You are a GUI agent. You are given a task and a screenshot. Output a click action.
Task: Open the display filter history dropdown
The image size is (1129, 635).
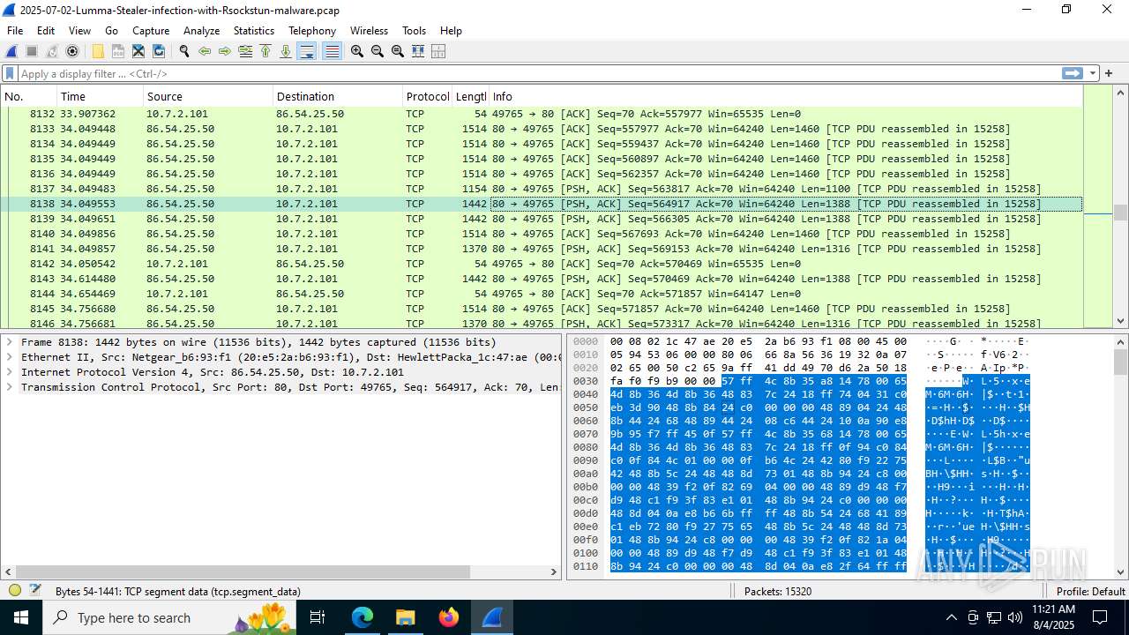point(1093,73)
